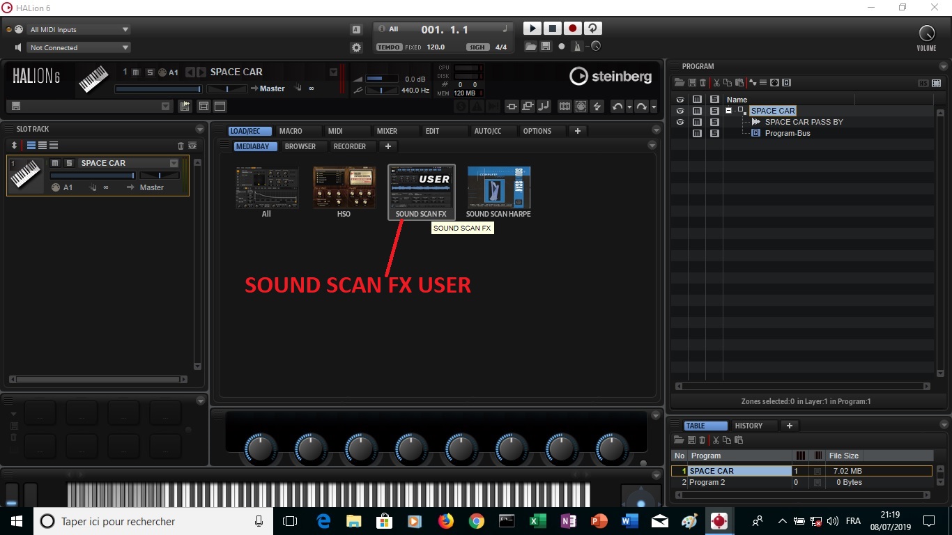Select the scissors cut icon in the Program panel
Screen dimensions: 952x535
(x=716, y=83)
